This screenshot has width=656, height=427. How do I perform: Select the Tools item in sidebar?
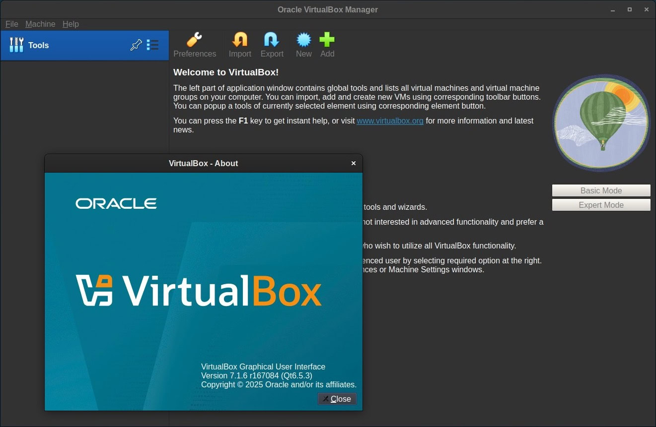[x=84, y=45]
